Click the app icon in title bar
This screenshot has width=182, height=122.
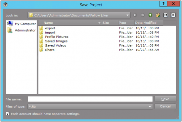coord(5,5)
